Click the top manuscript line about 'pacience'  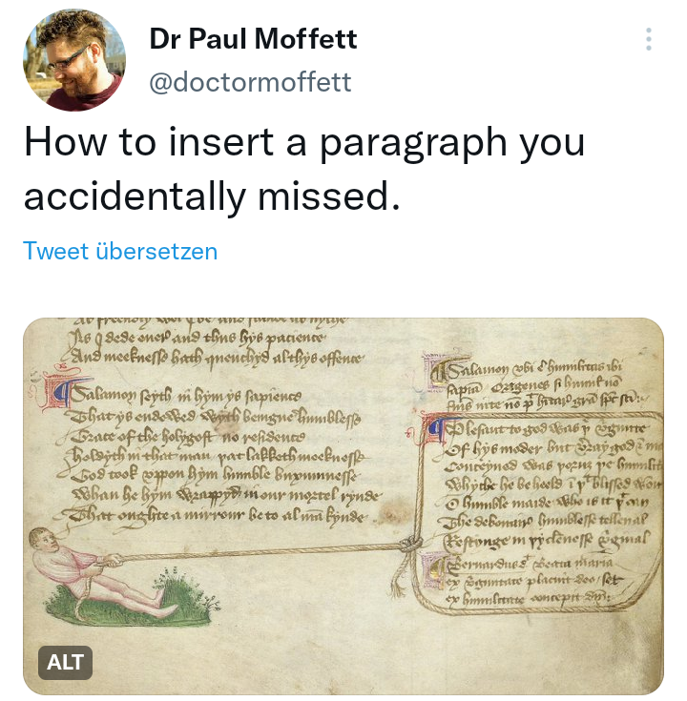[x=197, y=338]
